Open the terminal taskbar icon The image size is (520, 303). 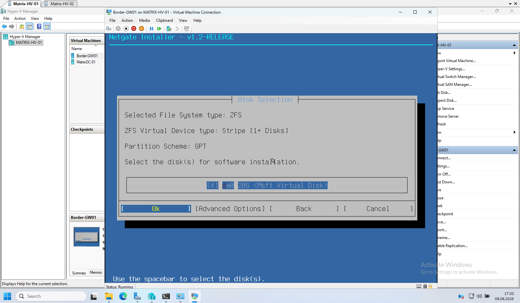click(x=166, y=296)
